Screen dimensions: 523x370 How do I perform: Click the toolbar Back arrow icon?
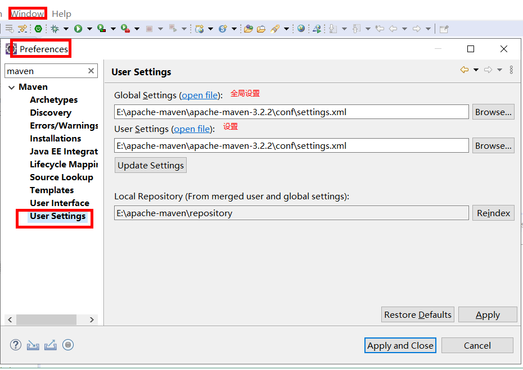(x=393, y=29)
